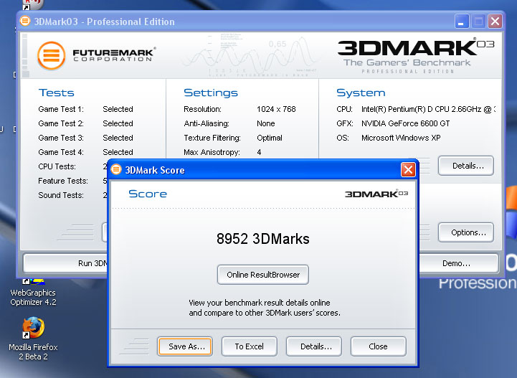This screenshot has height=378, width=517.
Task: Close the 3DMark Score dialog with X
Action: coord(408,170)
